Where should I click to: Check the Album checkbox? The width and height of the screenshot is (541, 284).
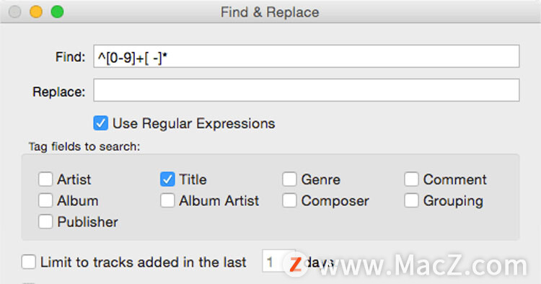[45, 200]
